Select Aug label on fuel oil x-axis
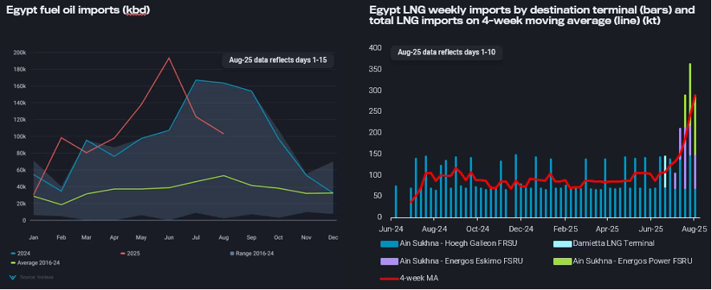The image size is (712, 290). (x=223, y=237)
